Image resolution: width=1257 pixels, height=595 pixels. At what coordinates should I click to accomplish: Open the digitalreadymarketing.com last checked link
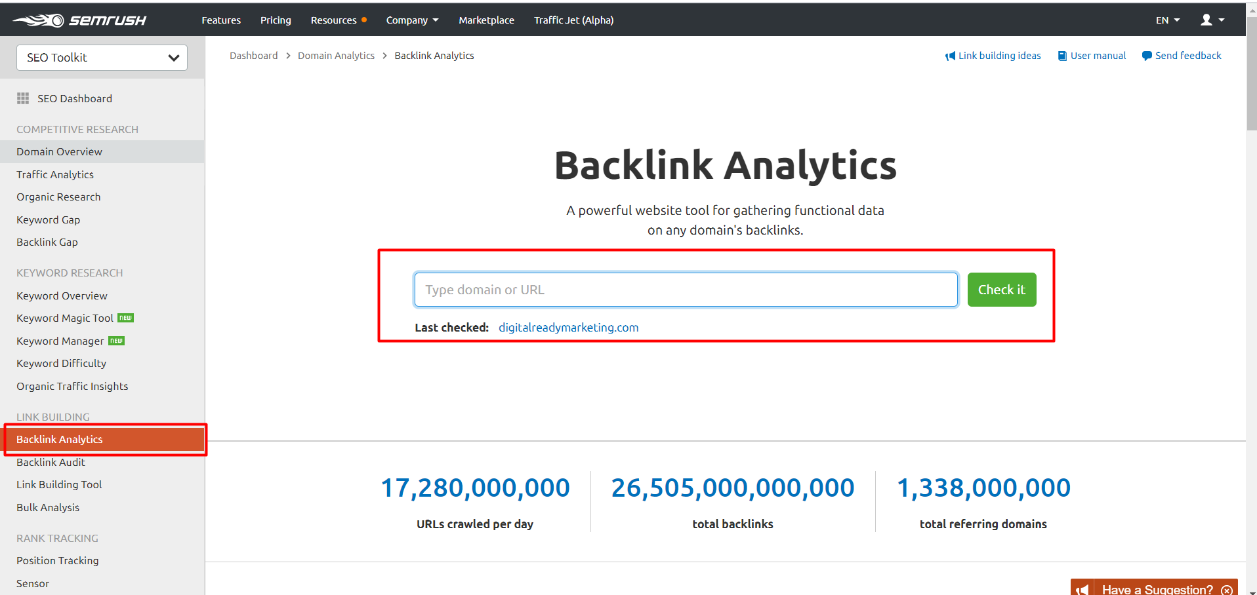point(568,328)
